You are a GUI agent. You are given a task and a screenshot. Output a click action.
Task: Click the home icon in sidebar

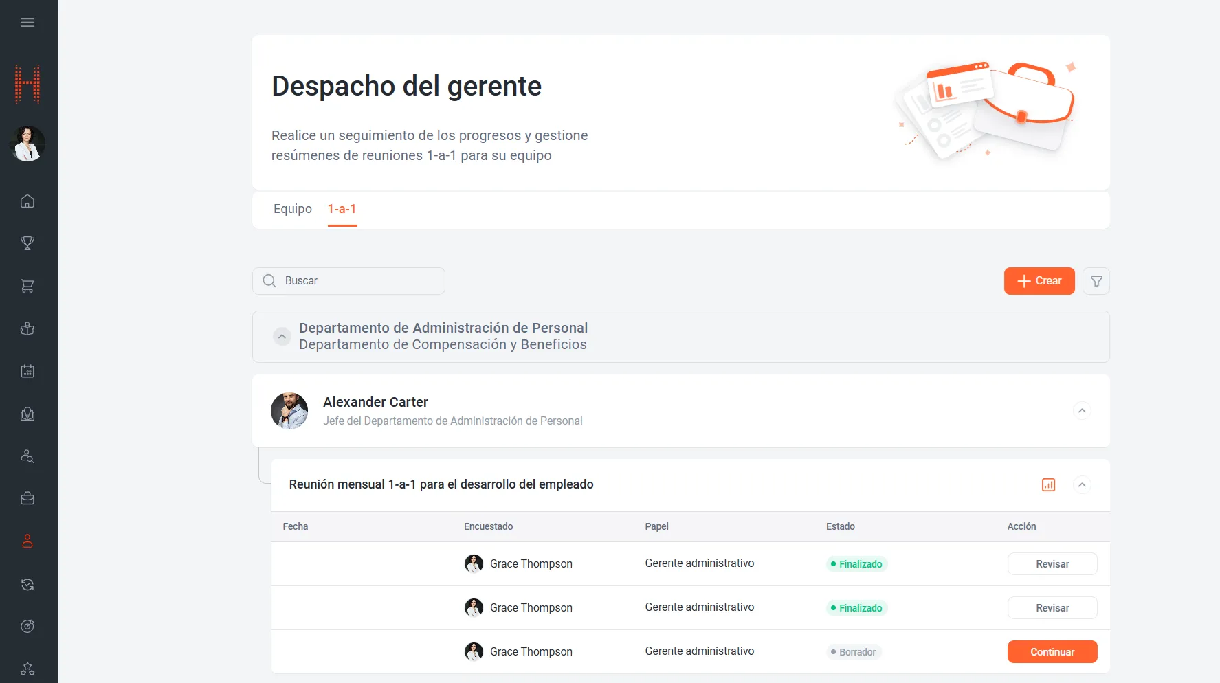click(x=27, y=201)
